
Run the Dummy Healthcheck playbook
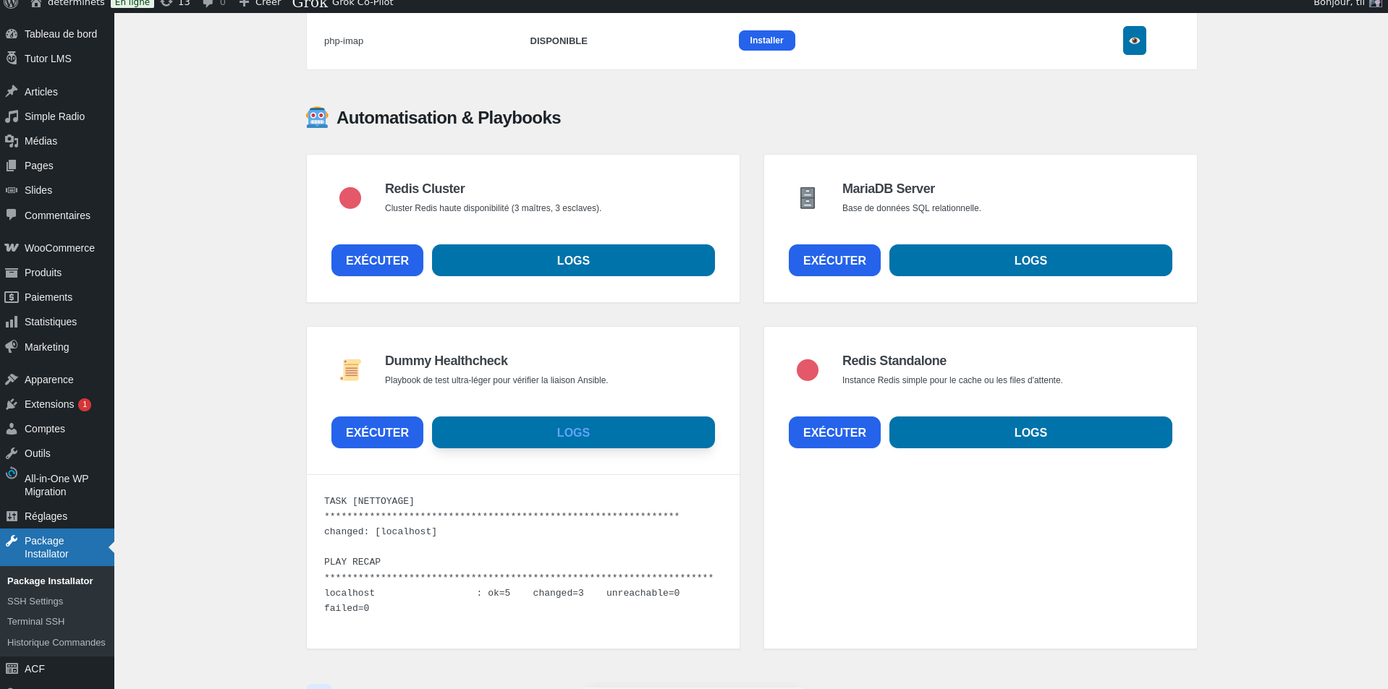377,432
